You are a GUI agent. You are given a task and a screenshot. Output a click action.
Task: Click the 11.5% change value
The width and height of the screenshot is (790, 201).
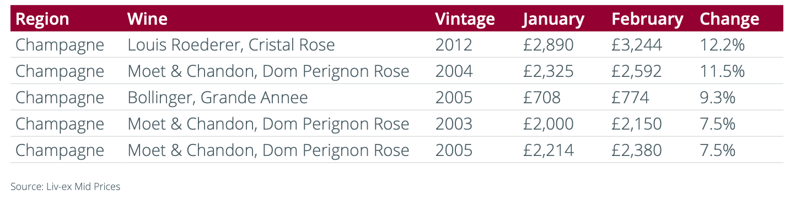(722, 71)
